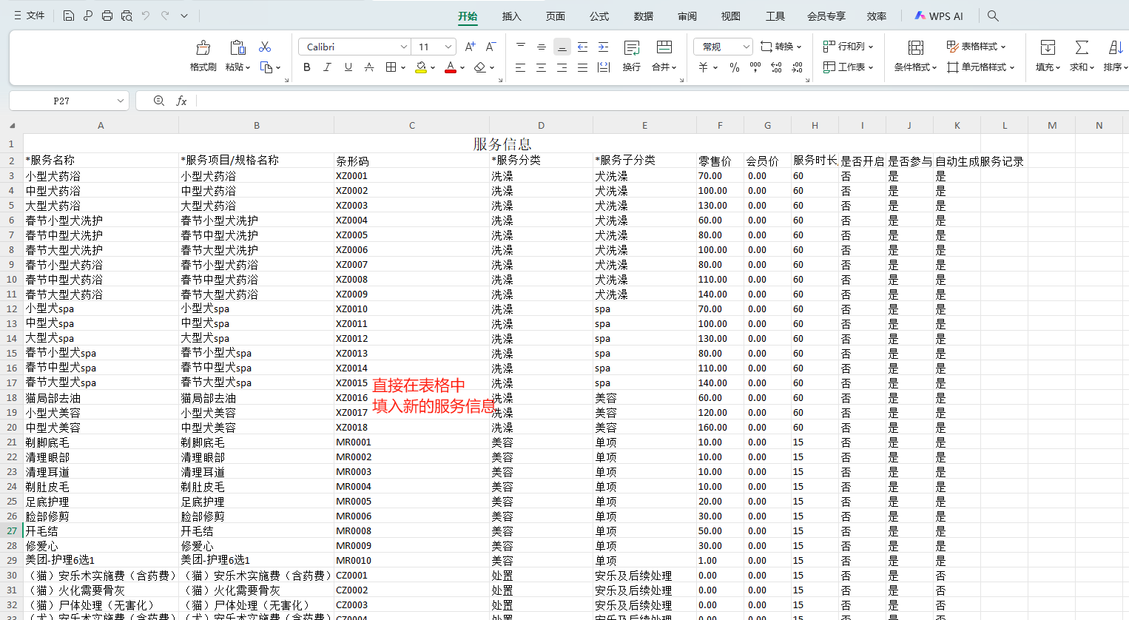Switch to the 视图 View tab
Screen dimensions: 1129x620
pyautogui.click(x=731, y=16)
